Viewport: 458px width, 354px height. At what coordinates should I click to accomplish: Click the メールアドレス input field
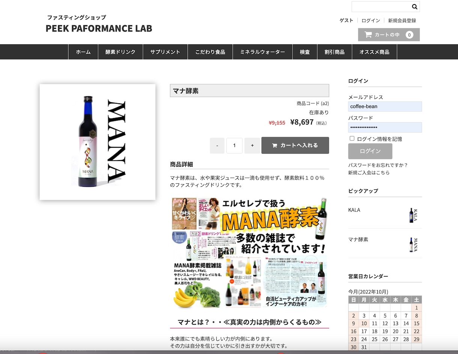[x=385, y=106]
